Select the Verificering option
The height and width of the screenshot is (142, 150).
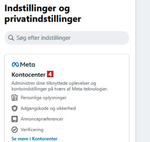point(32,130)
